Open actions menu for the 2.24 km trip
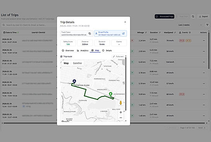The width and height of the screenshot is (211, 142). (x=204, y=41)
